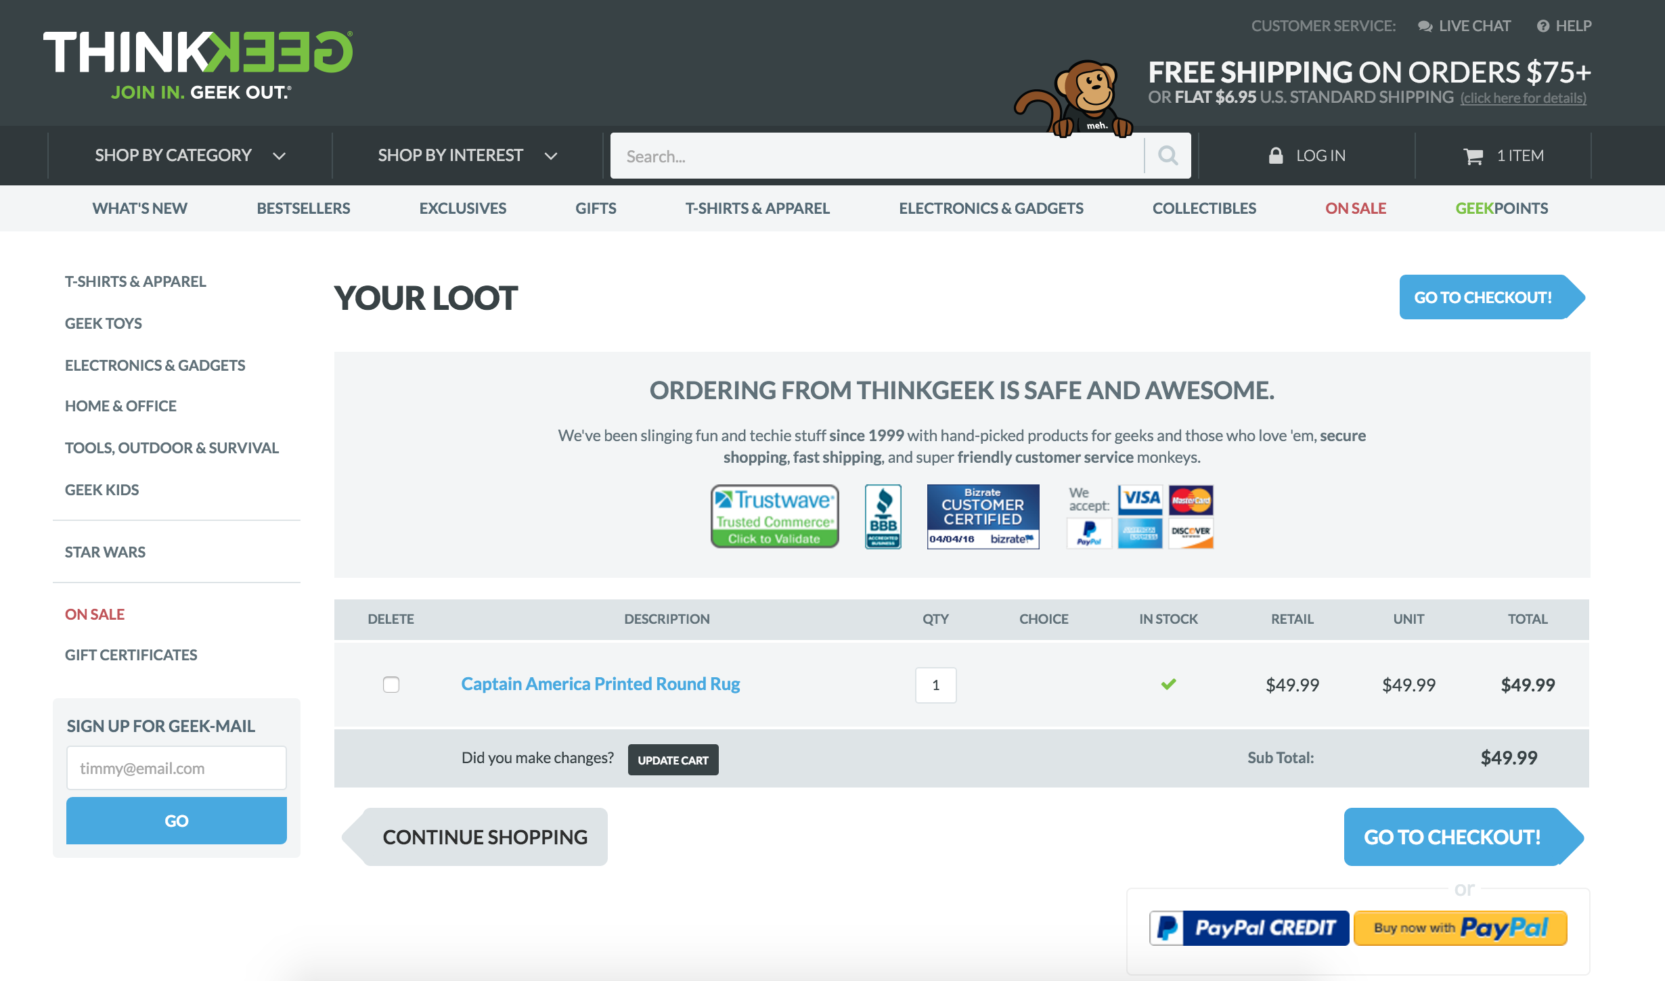The height and width of the screenshot is (981, 1665).
Task: Click the MasterCard logo
Action: coord(1191,500)
